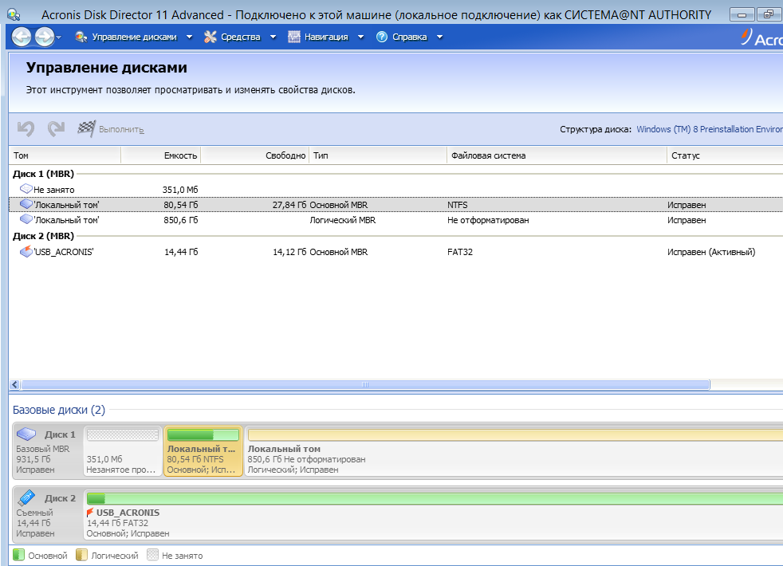Viewport: 783px width, 566px height.
Task: Click the Диск 1 hard drive icon
Action: pyautogui.click(x=28, y=434)
